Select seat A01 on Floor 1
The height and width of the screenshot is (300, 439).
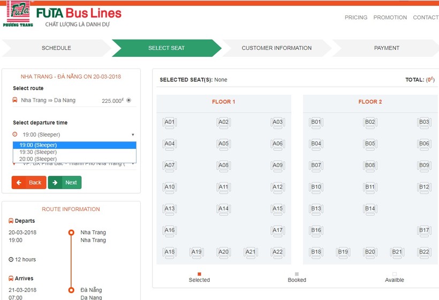point(169,123)
